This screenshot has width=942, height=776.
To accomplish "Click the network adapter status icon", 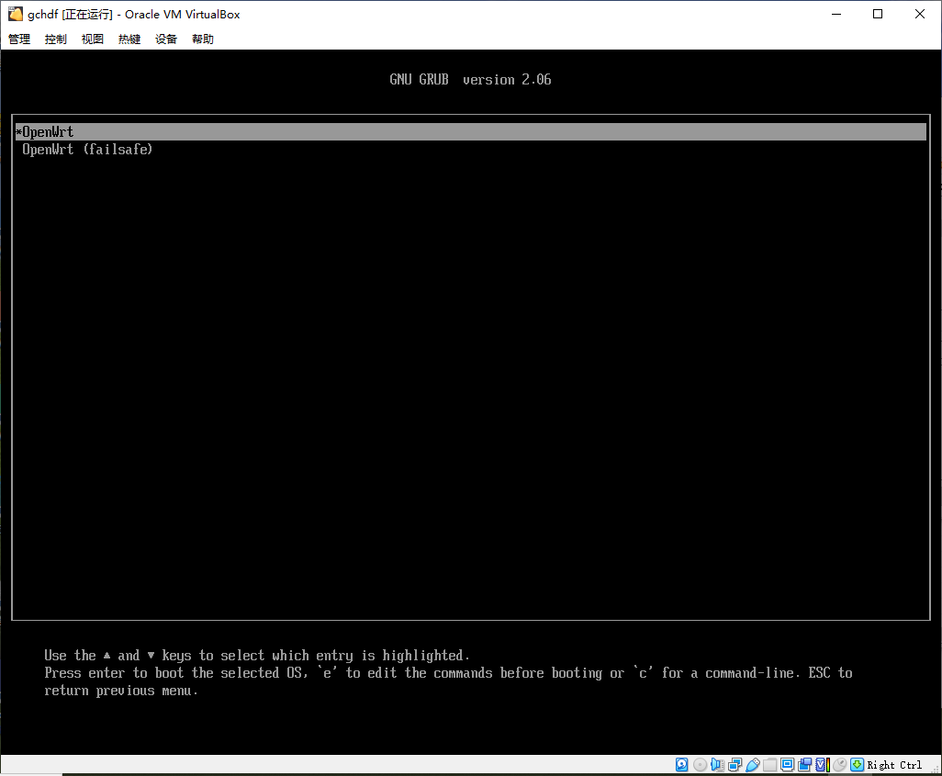I will [x=735, y=765].
